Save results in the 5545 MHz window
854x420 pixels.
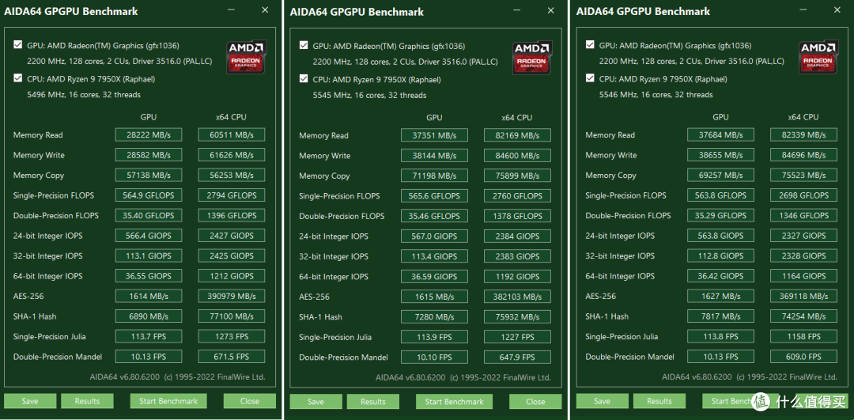point(316,402)
